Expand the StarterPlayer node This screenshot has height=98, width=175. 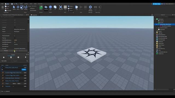(x=155, y=45)
